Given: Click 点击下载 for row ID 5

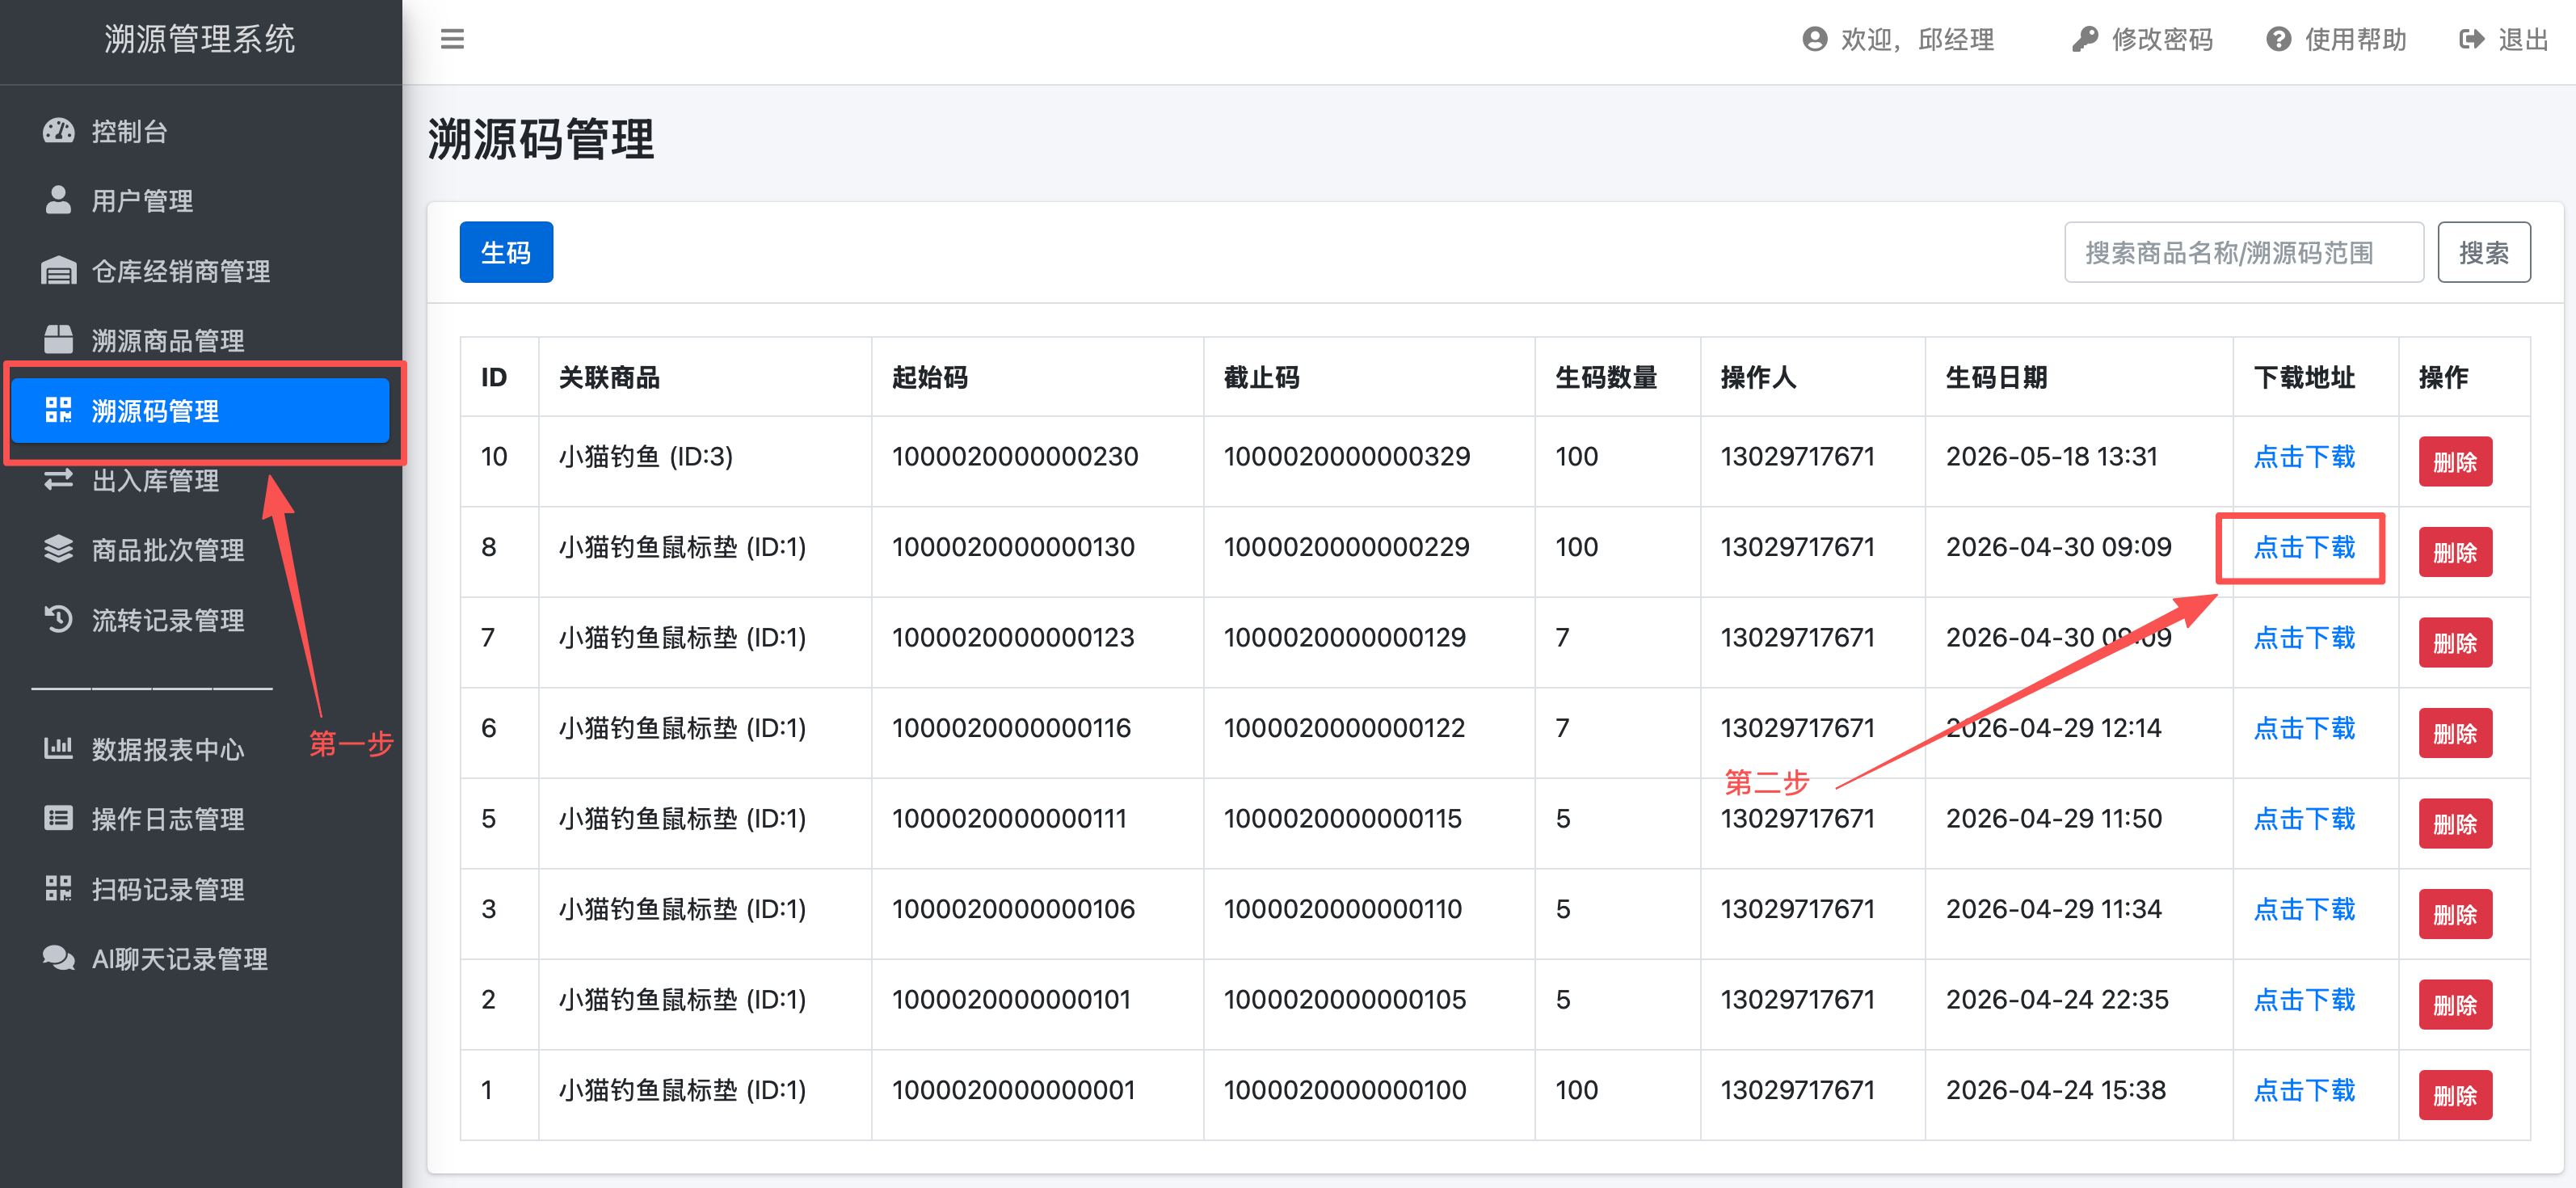Looking at the screenshot, I should (2304, 819).
